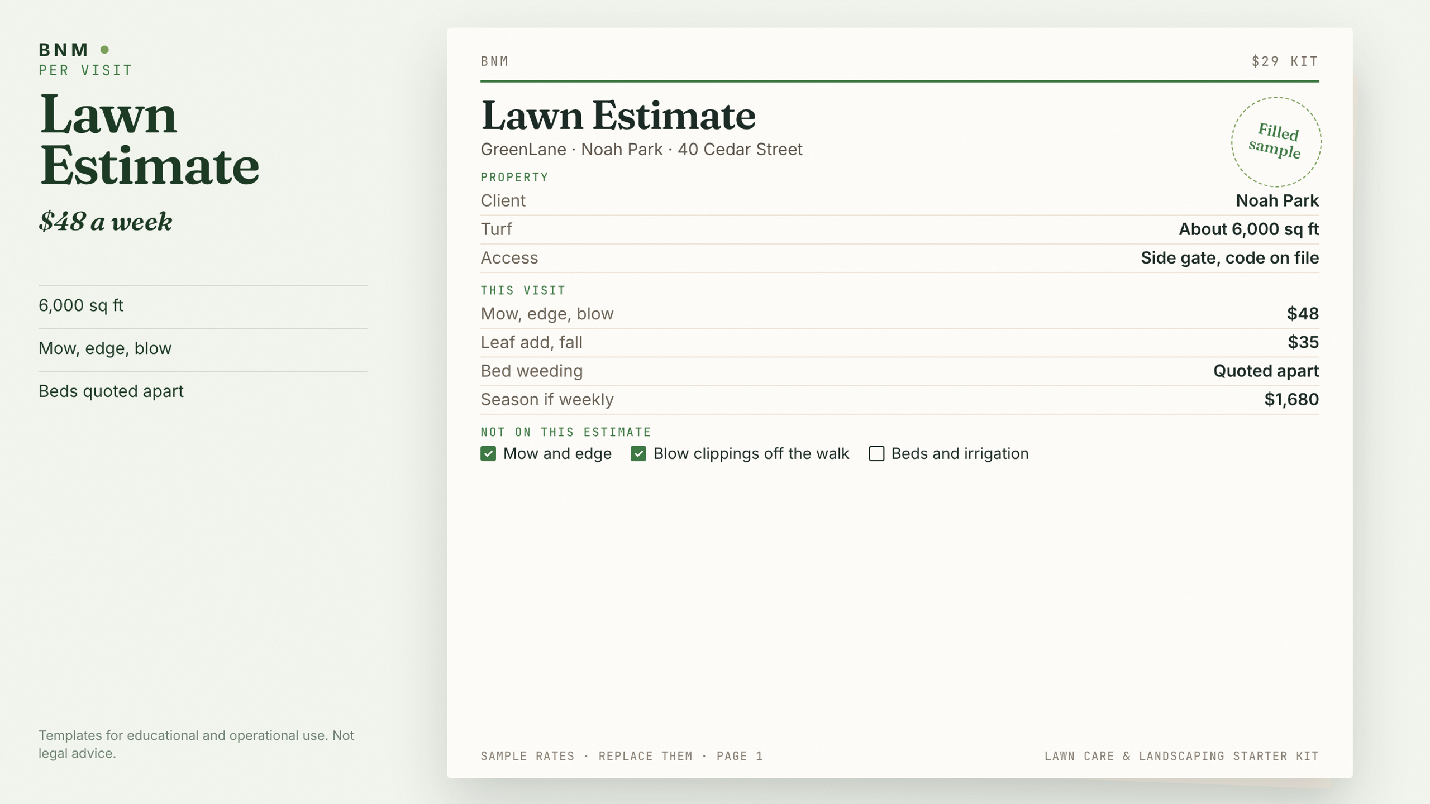Select the Quoted apart value
The width and height of the screenshot is (1430, 804).
pos(1266,371)
